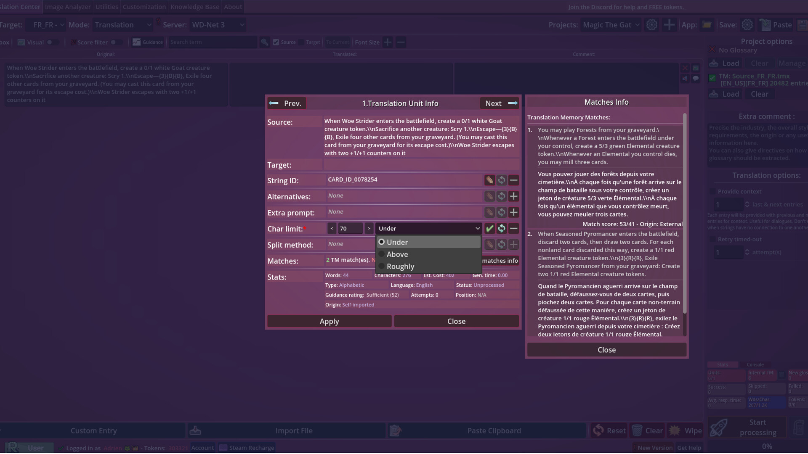The height and width of the screenshot is (454, 808).
Task: Click the Reset icon at the bottom
Action: tap(598, 430)
